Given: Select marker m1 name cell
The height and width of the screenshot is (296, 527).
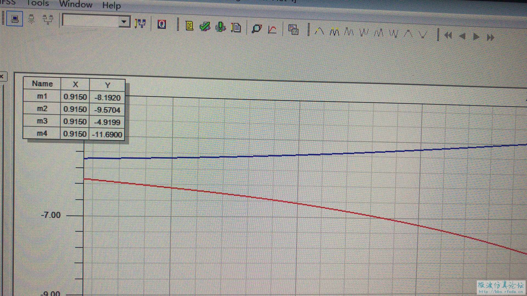Looking at the screenshot, I should tap(42, 96).
